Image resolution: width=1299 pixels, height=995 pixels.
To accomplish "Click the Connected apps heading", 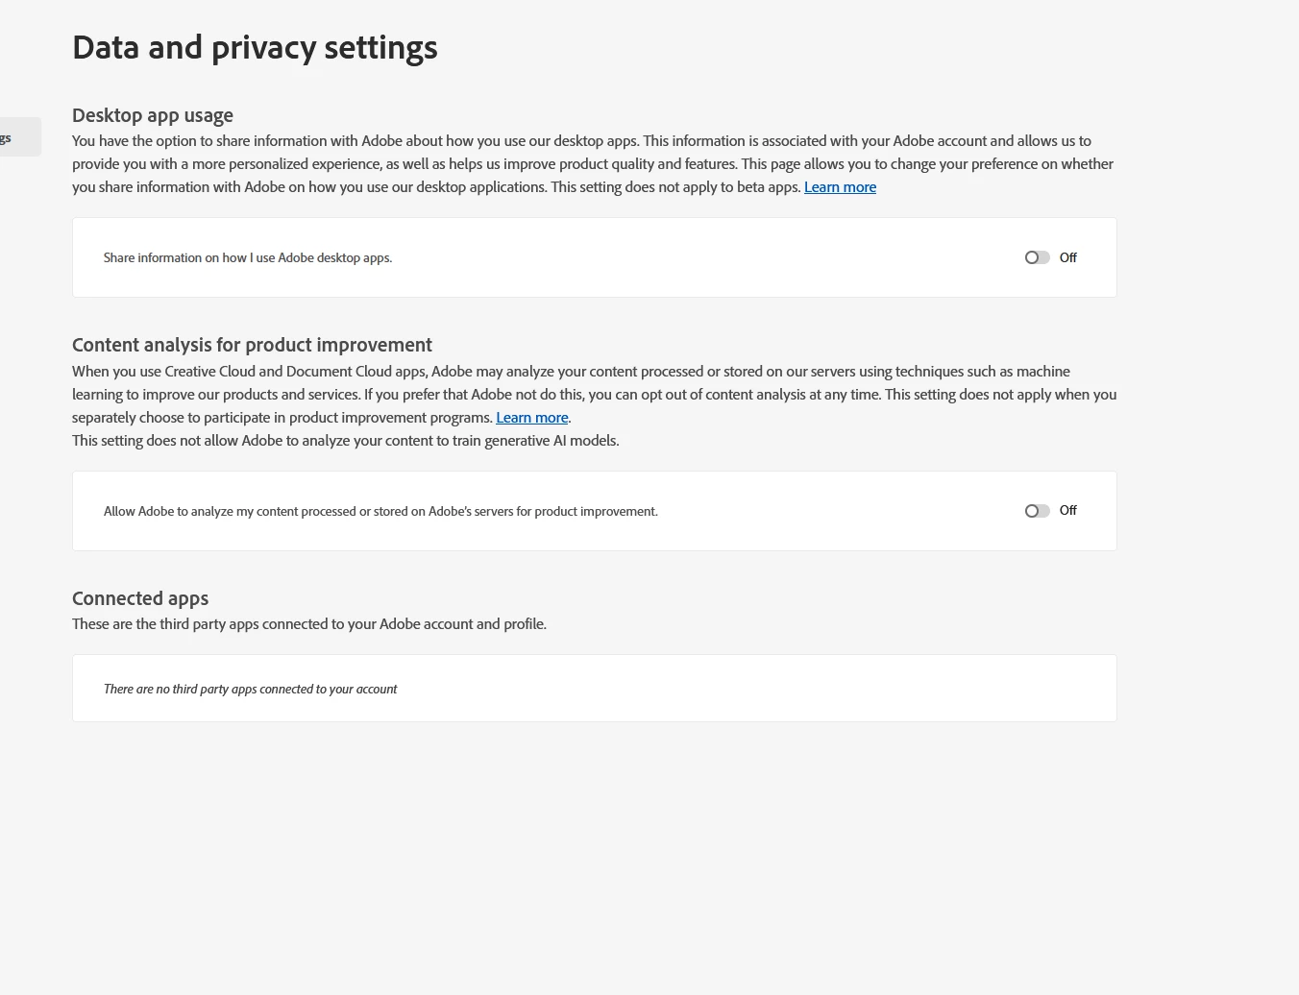I will tap(140, 598).
